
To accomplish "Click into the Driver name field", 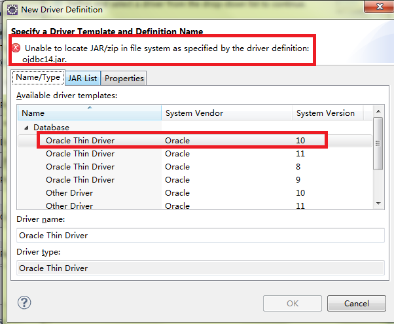I will (200, 235).
